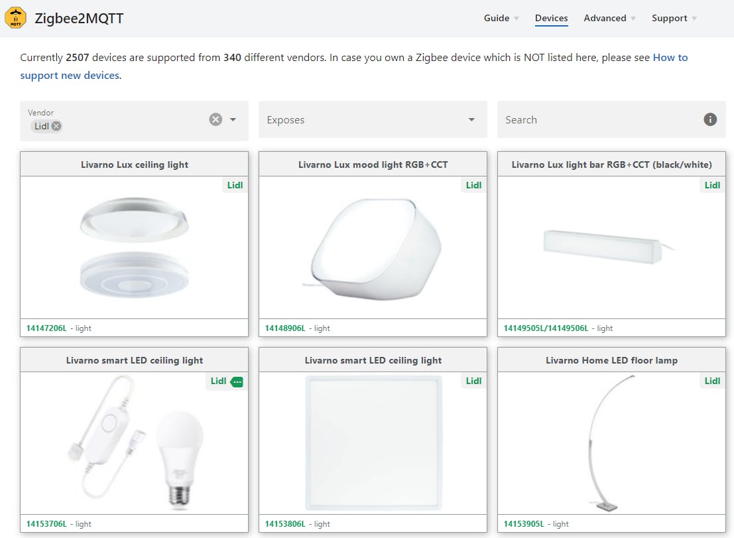Open the Support menu
Screen dimensions: 734x538
(674, 19)
